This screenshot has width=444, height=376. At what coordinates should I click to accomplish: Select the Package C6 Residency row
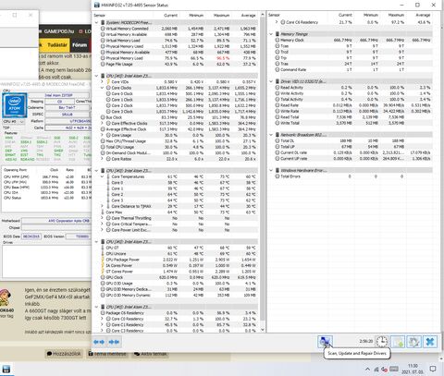[179, 313]
